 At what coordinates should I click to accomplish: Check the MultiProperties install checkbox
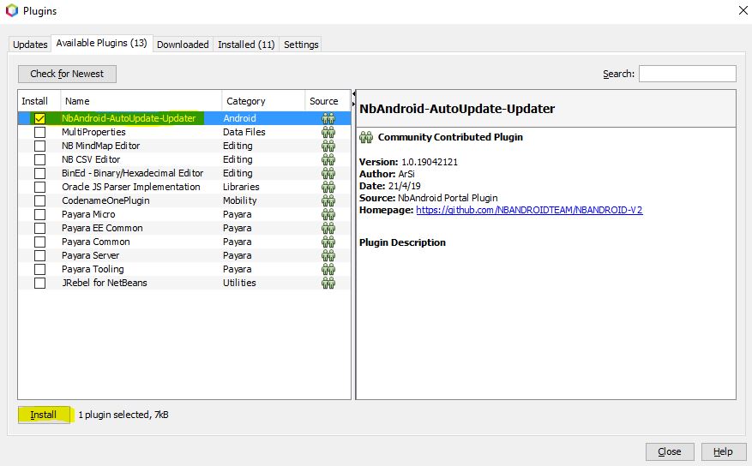[39, 132]
